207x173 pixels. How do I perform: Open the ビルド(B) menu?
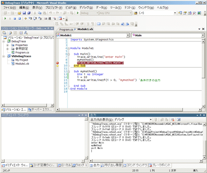pyautogui.click(x=71, y=8)
